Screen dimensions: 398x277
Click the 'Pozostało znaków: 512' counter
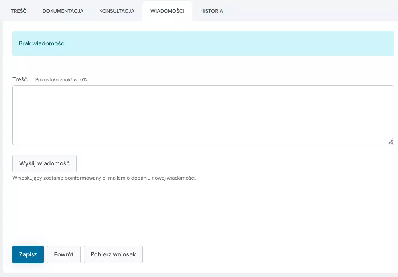(x=61, y=80)
